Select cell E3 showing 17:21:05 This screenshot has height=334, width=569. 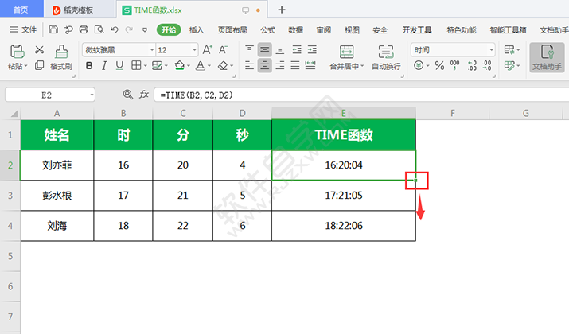[x=344, y=196]
